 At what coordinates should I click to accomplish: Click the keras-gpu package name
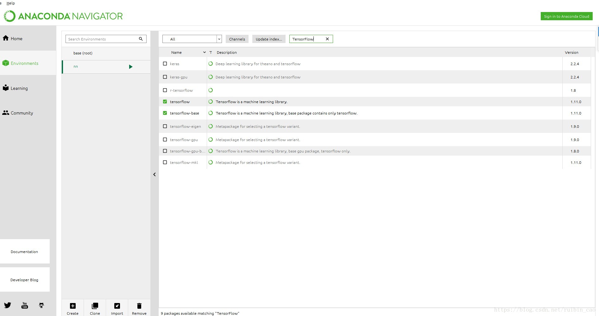[x=179, y=77]
